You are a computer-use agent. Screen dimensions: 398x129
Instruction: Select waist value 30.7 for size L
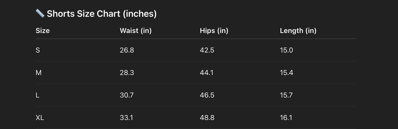tap(127, 95)
